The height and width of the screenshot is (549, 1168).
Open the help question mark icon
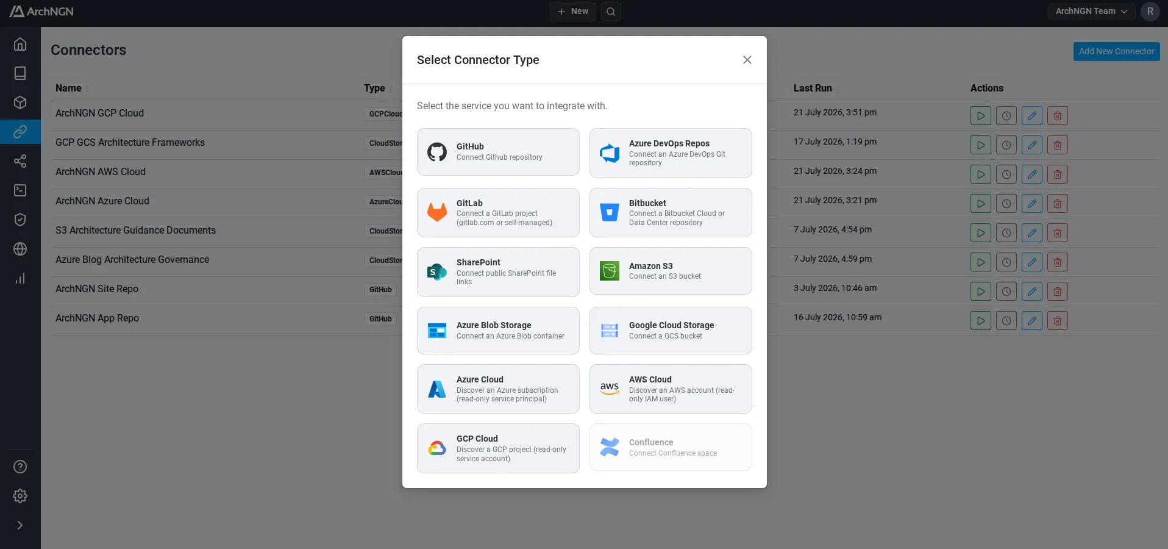(x=20, y=467)
